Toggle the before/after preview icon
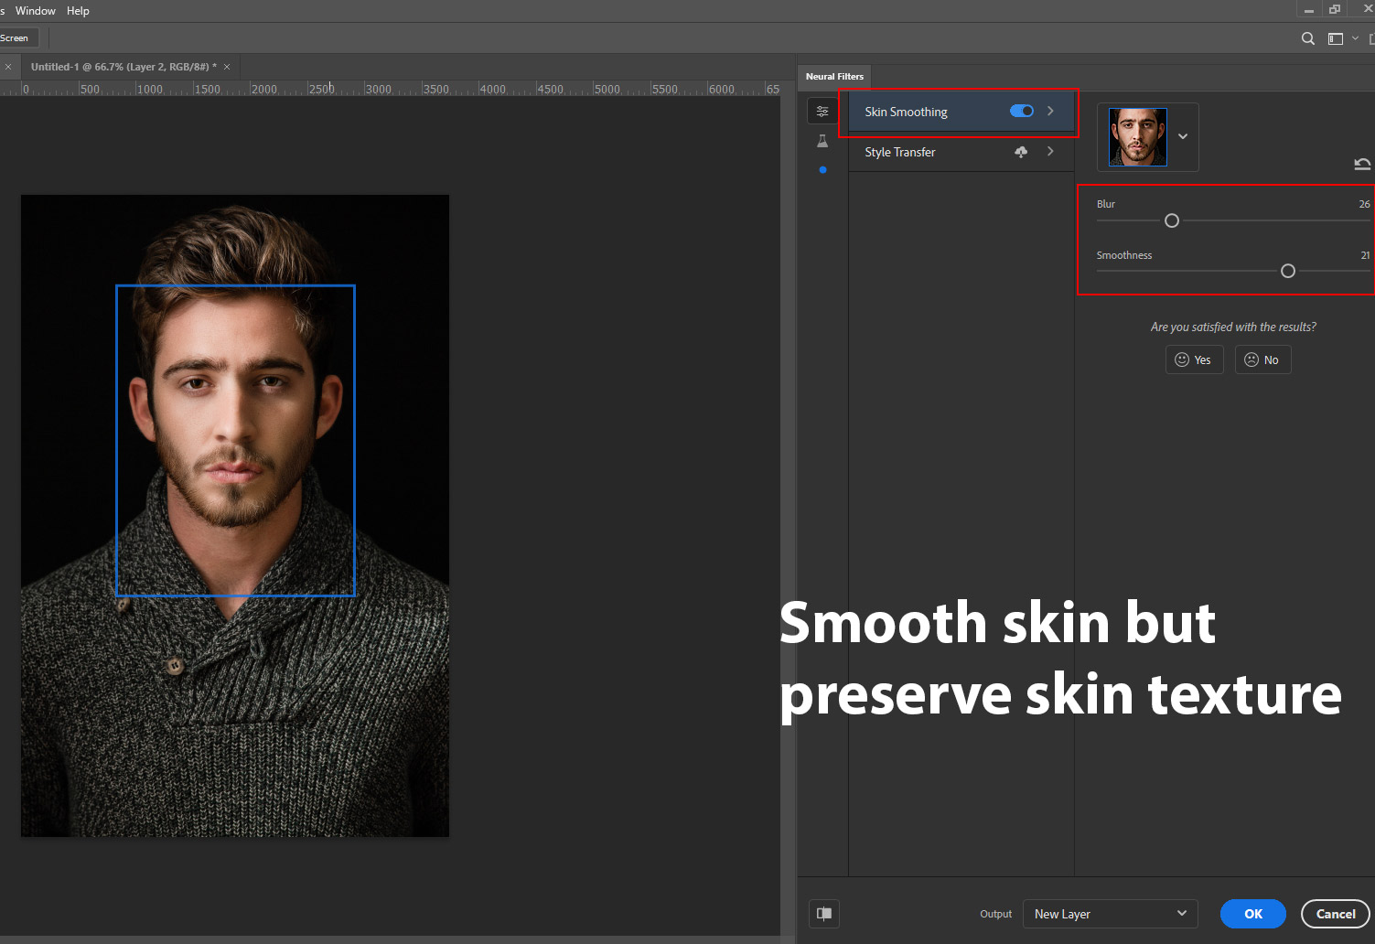This screenshot has height=944, width=1375. [824, 913]
